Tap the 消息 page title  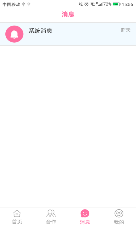click(x=68, y=14)
